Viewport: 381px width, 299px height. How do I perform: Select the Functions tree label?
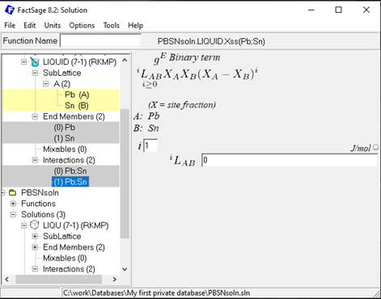coord(38,204)
